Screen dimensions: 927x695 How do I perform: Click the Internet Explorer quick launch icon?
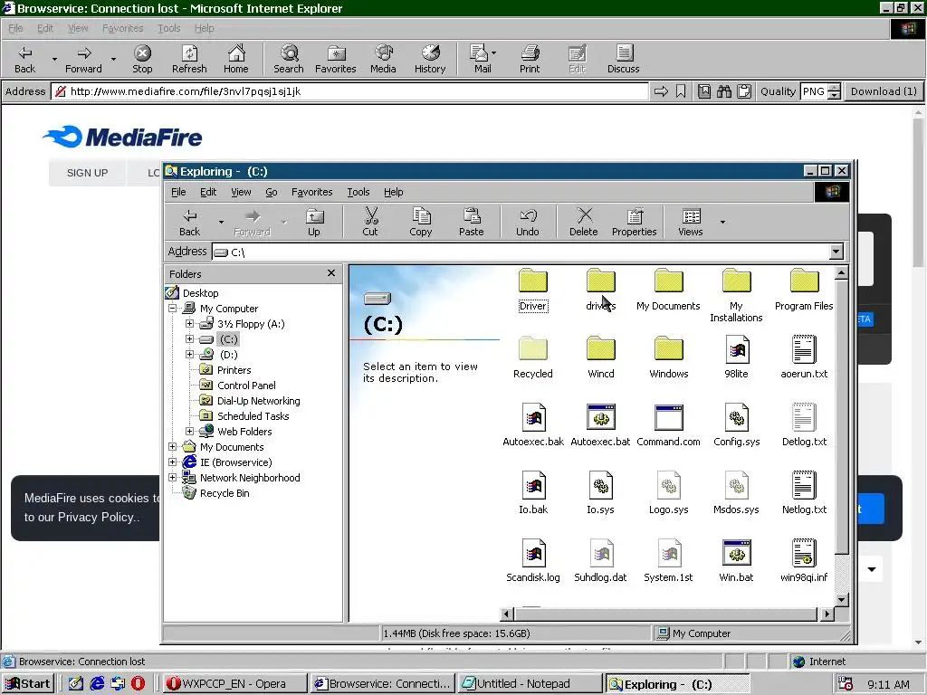[97, 684]
